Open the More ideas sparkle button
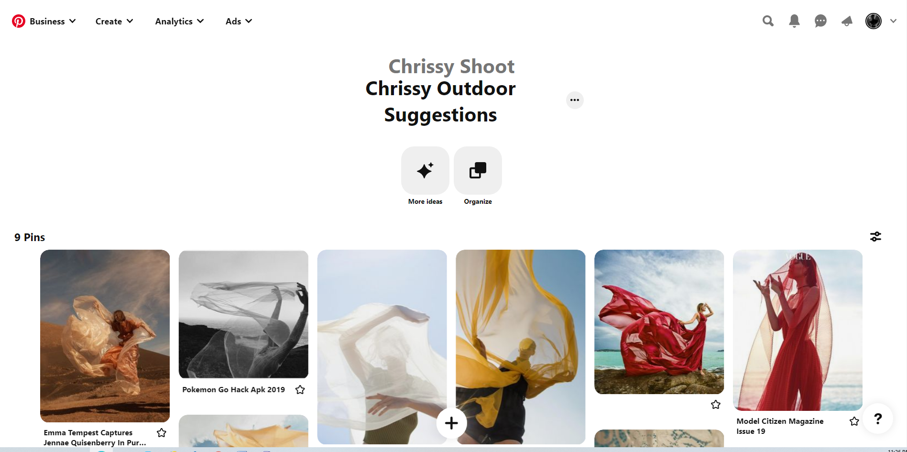Image resolution: width=907 pixels, height=452 pixels. 425,170
